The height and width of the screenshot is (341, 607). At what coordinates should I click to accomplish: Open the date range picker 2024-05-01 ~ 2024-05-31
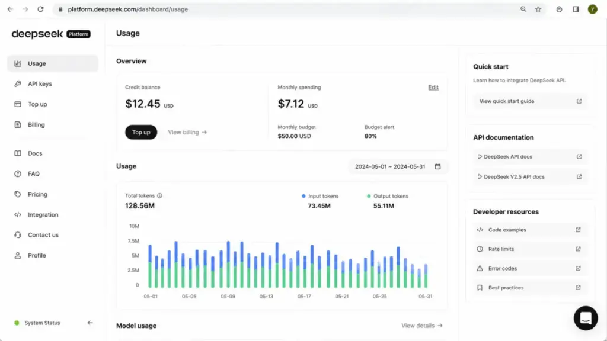[x=398, y=166]
